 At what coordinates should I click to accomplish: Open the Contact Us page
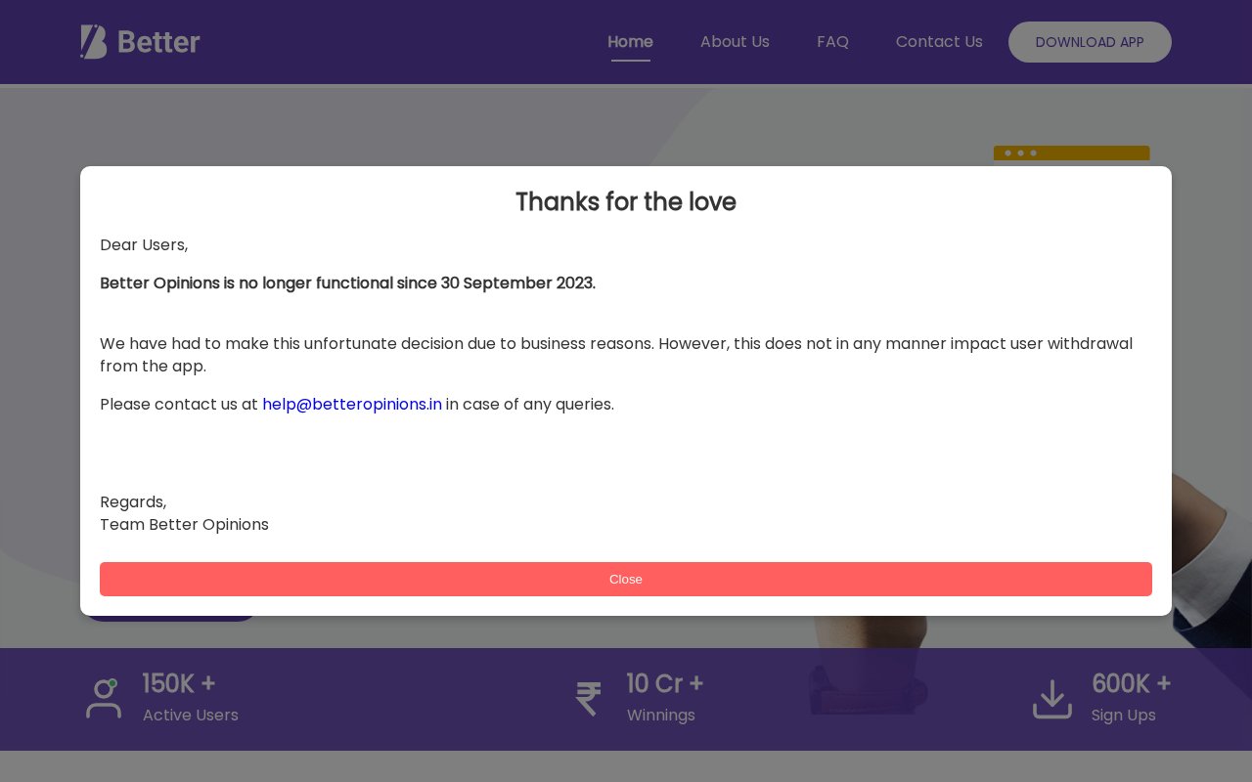point(939,42)
